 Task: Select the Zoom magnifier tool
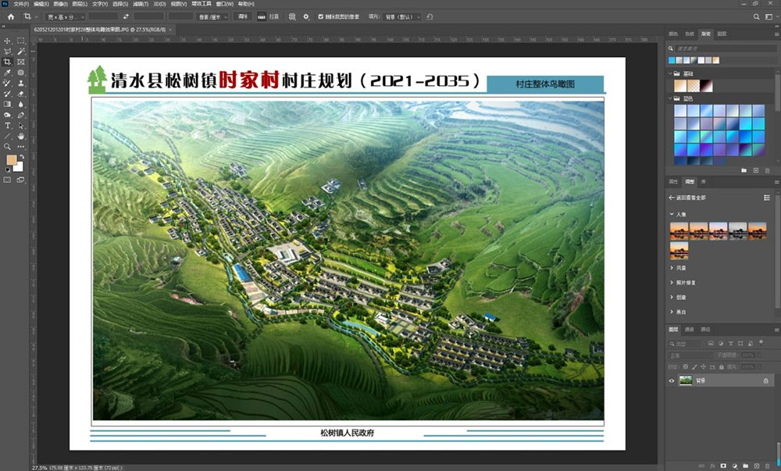coord(8,146)
